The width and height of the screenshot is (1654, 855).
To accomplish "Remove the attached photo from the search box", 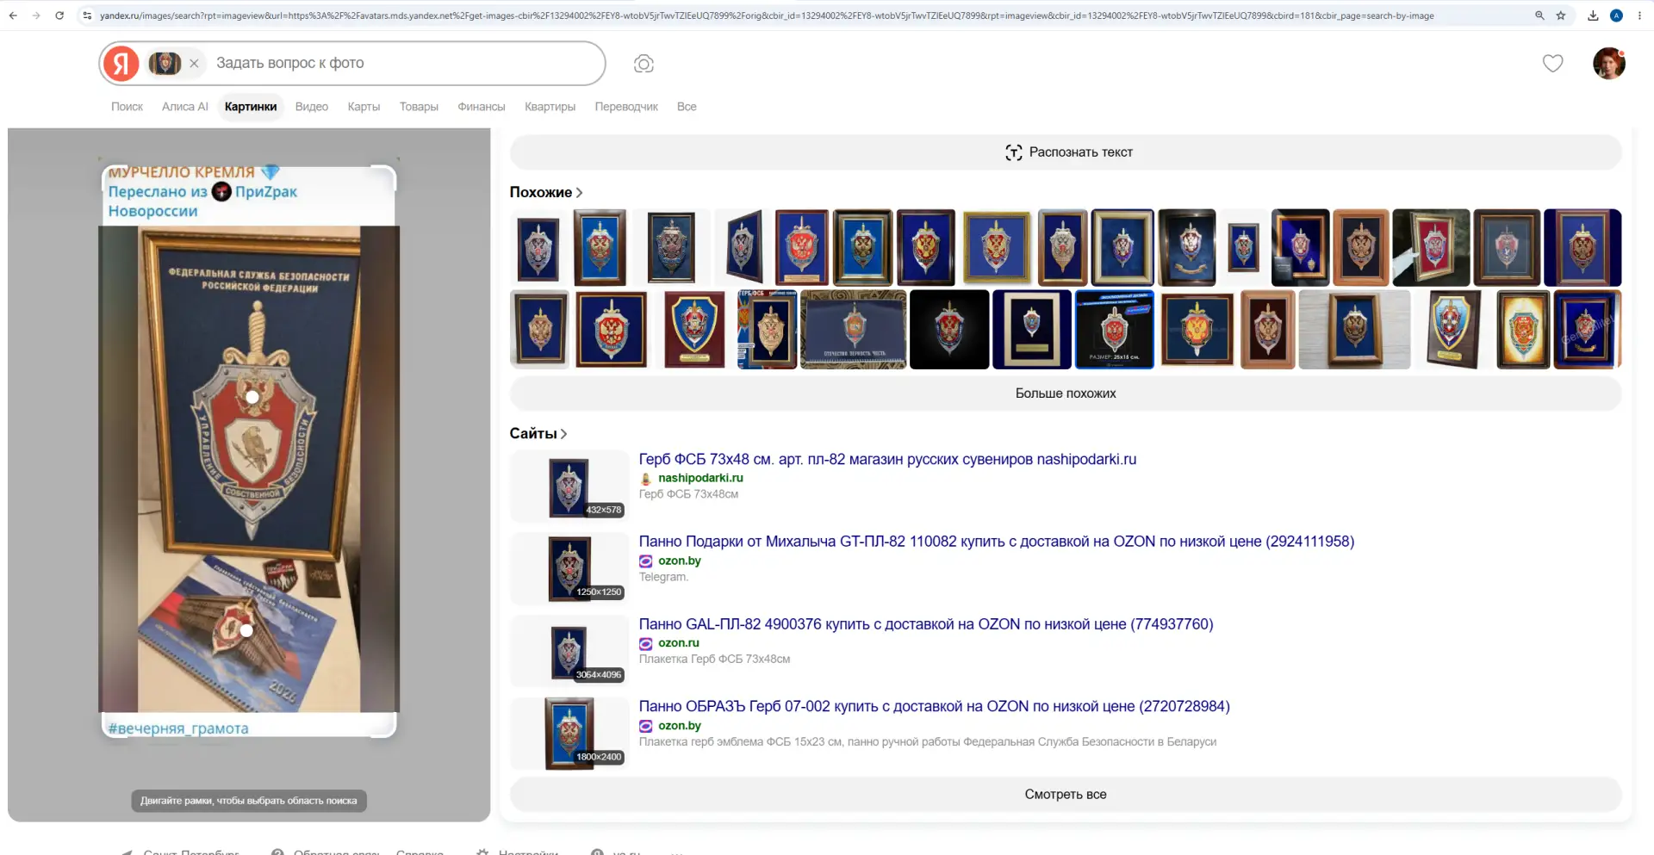I will pyautogui.click(x=195, y=63).
